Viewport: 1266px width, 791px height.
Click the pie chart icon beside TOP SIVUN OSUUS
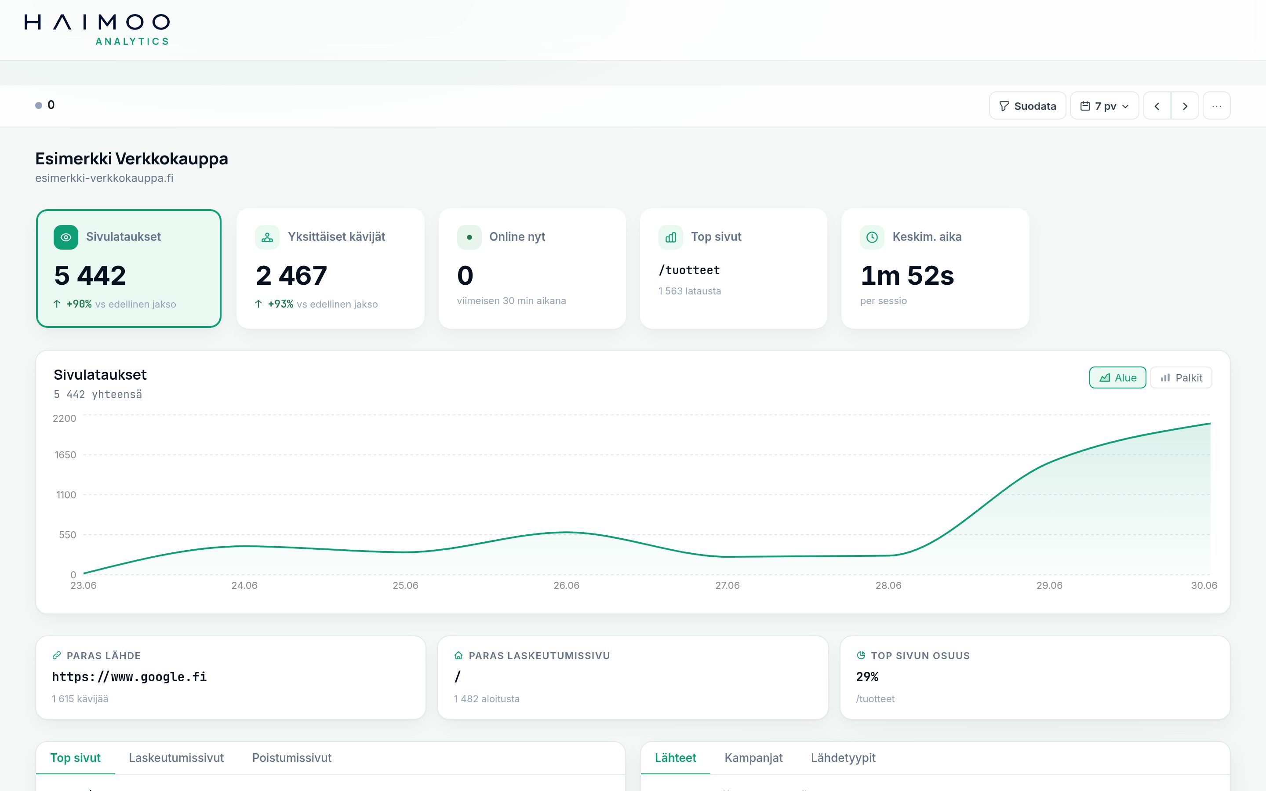point(861,656)
